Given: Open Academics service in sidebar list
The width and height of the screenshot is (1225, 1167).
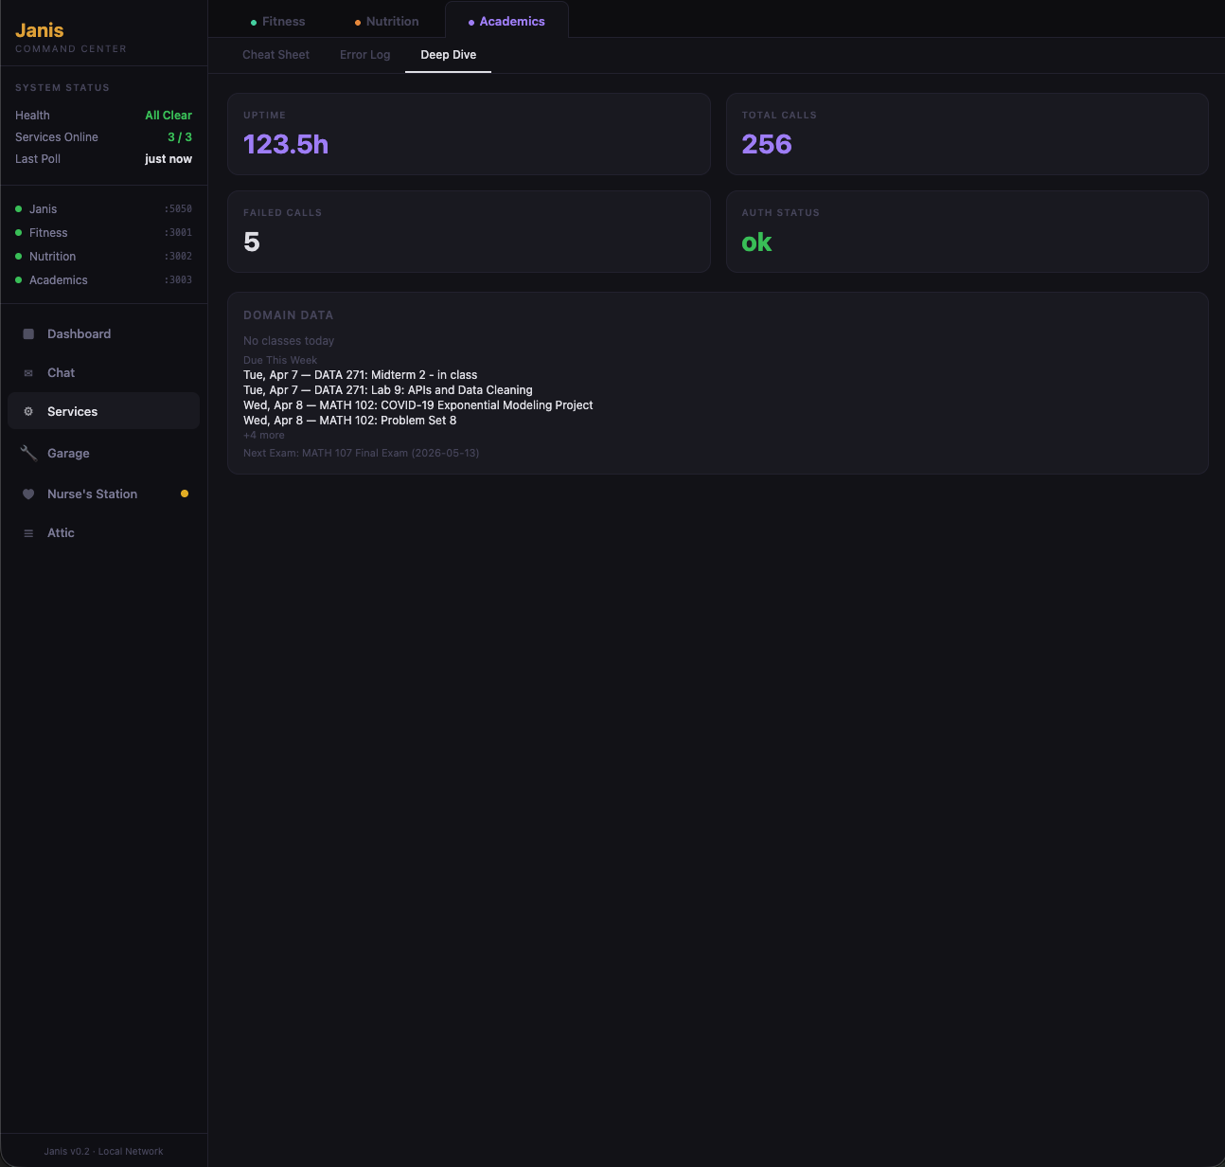Looking at the screenshot, I should click(59, 280).
